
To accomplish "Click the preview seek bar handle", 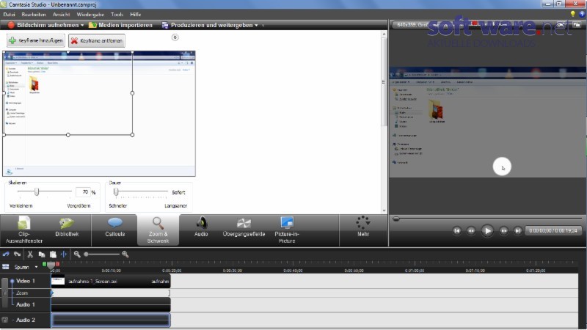I will tap(395, 219).
